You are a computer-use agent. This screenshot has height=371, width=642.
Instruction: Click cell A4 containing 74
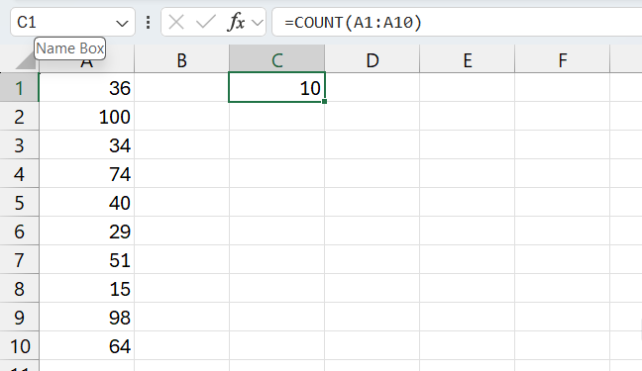click(x=87, y=174)
